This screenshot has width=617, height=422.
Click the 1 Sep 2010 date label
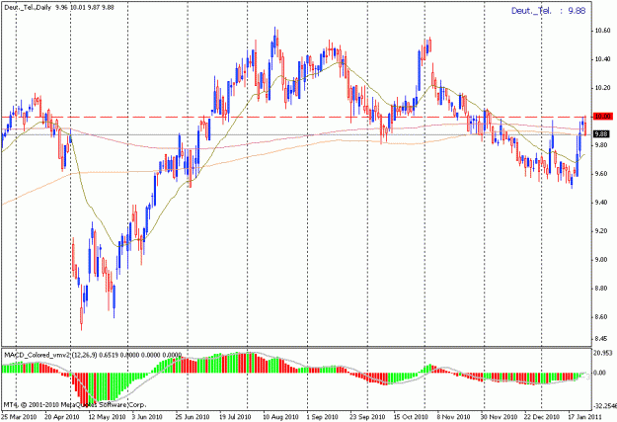pyautogui.click(x=322, y=417)
